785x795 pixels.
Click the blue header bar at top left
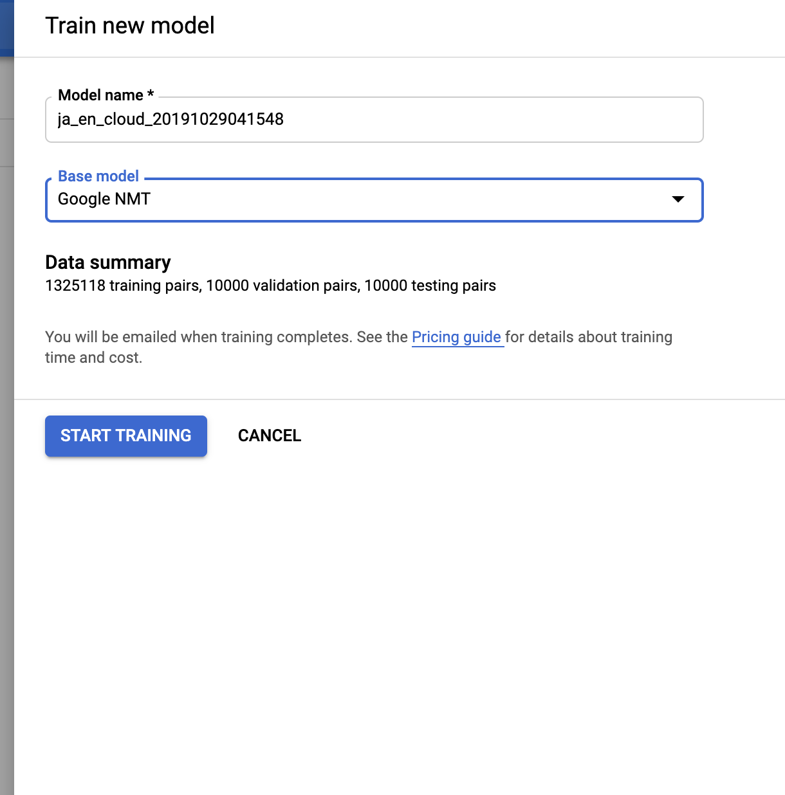[x=6, y=26]
